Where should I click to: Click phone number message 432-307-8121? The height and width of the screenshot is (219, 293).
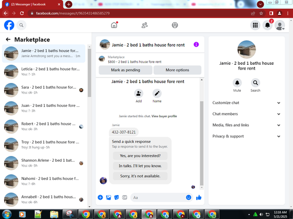(x=124, y=132)
